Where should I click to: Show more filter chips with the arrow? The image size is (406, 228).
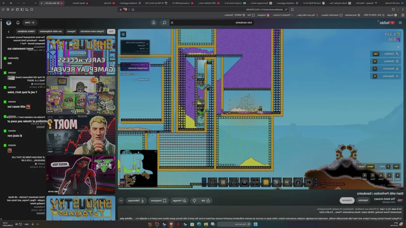[9, 31]
